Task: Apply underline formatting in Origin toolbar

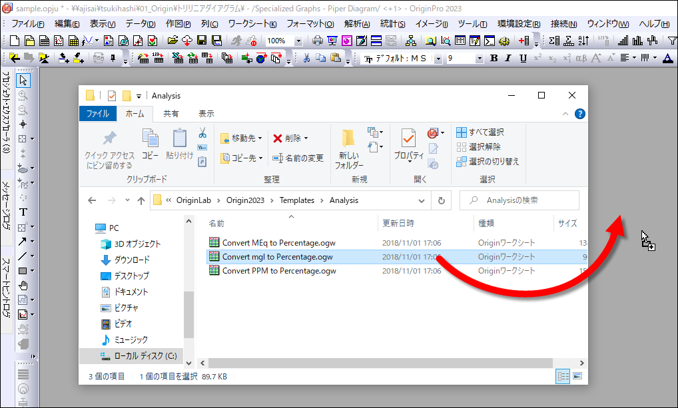Action: [x=523, y=58]
